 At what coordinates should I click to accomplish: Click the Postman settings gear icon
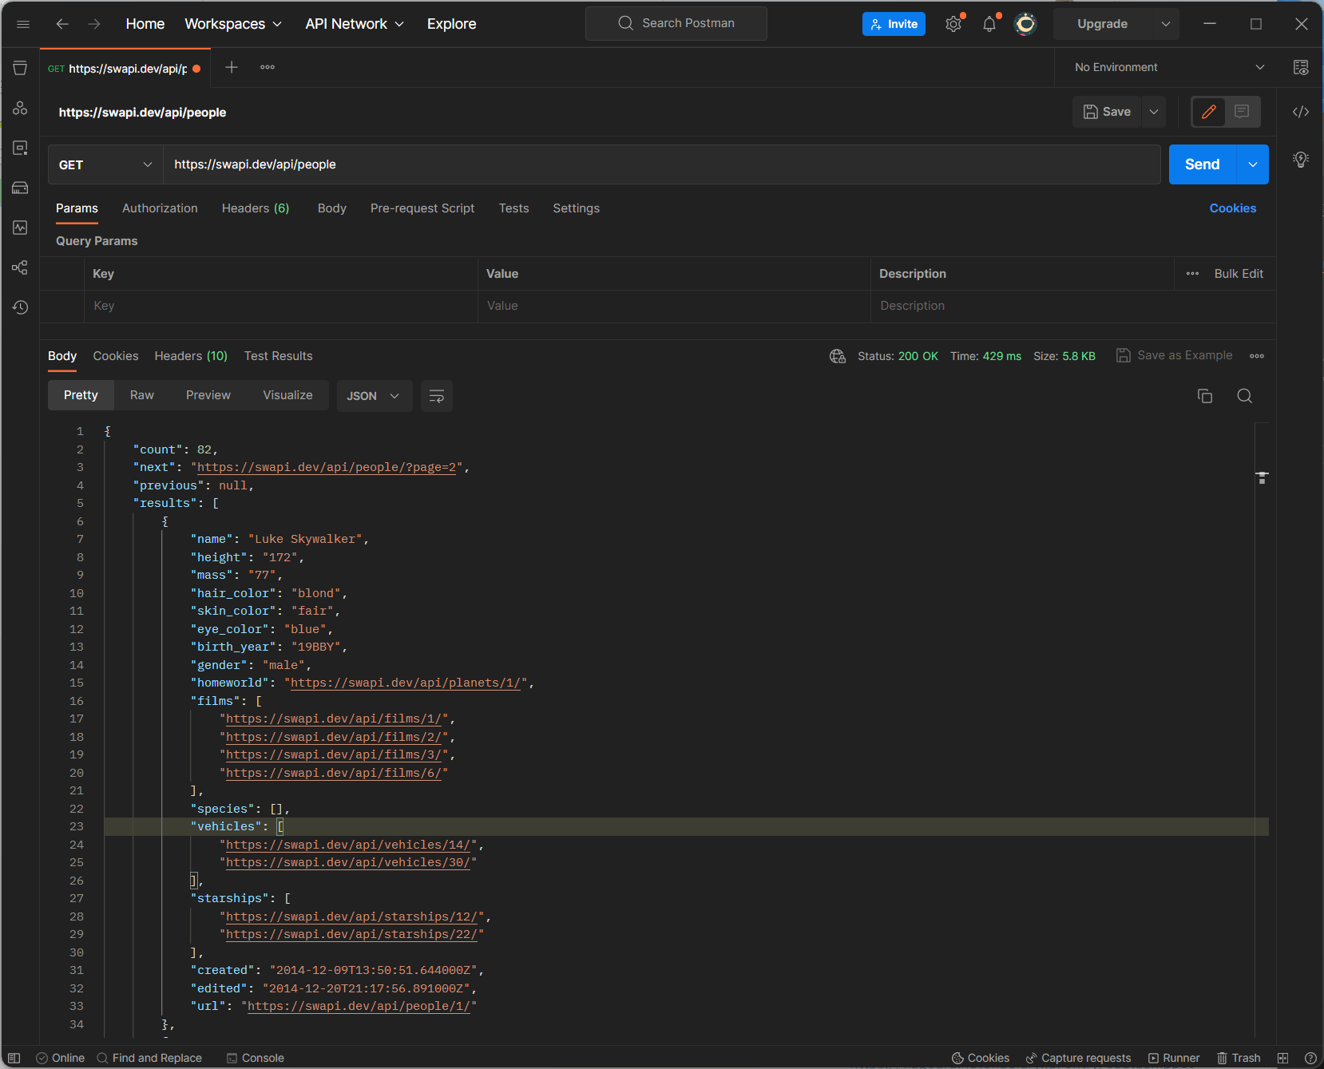click(953, 24)
